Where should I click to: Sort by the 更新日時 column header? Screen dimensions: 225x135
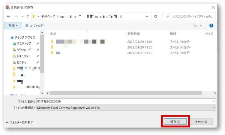pyautogui.click(x=133, y=34)
